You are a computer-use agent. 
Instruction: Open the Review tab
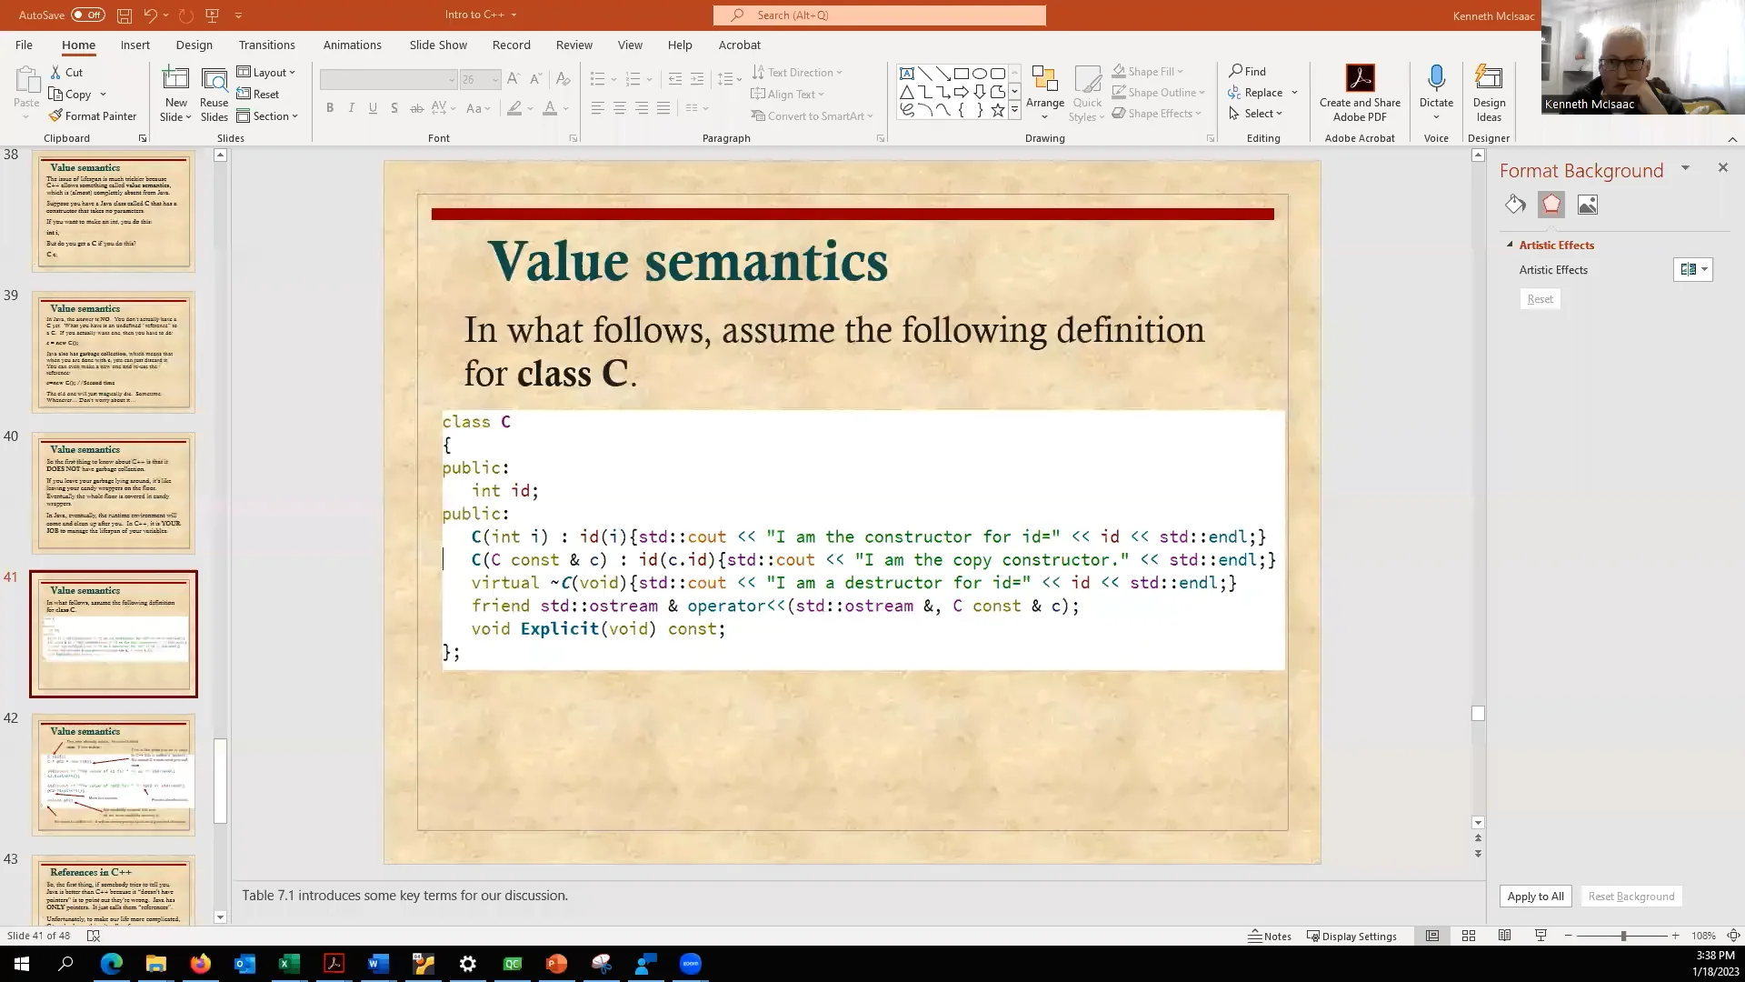coord(573,45)
